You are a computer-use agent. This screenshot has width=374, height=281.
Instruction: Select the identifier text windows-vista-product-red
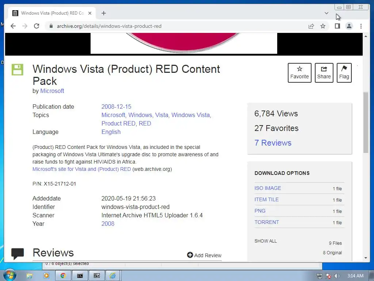coord(136,207)
